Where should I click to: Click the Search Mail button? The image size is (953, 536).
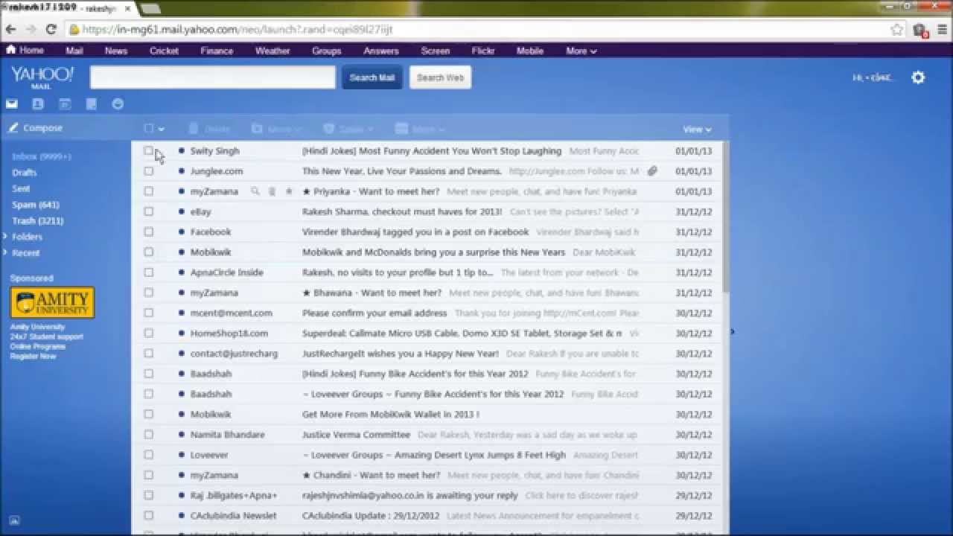[x=372, y=77]
